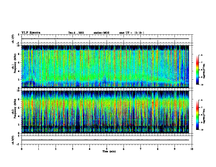Click the time axis tick label "5"
216x167 pixels.
[107, 149]
